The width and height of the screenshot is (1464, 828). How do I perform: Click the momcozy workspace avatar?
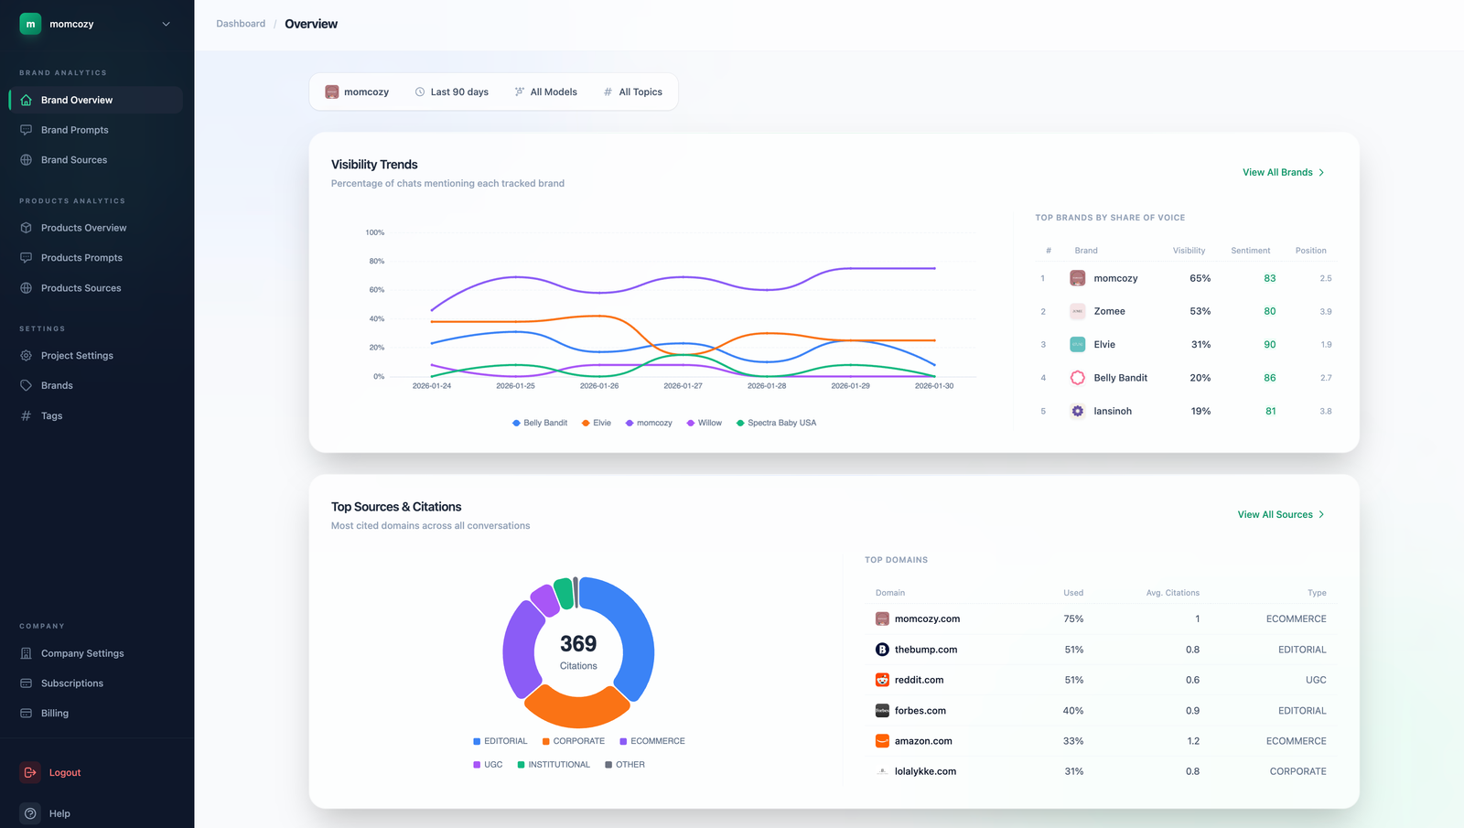point(29,23)
